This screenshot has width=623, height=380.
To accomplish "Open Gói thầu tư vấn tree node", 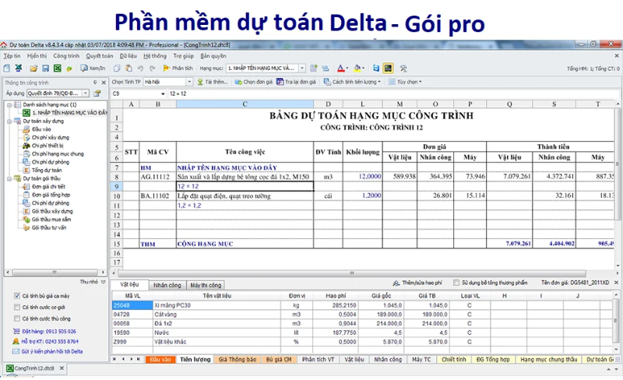I will click(x=49, y=227).
